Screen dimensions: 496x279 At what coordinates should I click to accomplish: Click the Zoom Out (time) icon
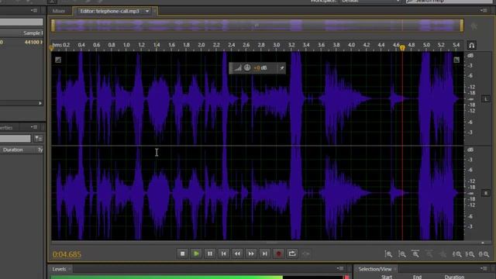[429, 254]
